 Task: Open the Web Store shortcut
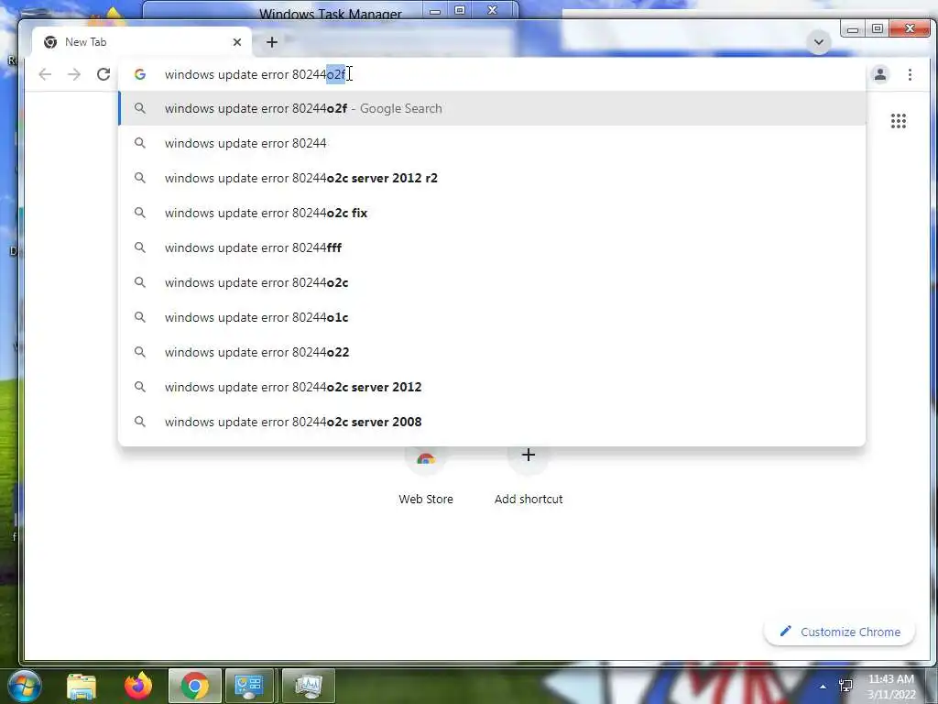click(x=425, y=476)
